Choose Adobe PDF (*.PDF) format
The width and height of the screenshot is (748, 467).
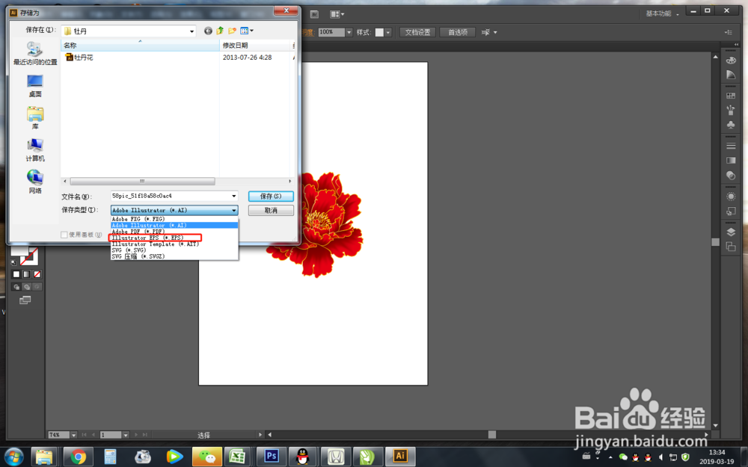(x=174, y=232)
